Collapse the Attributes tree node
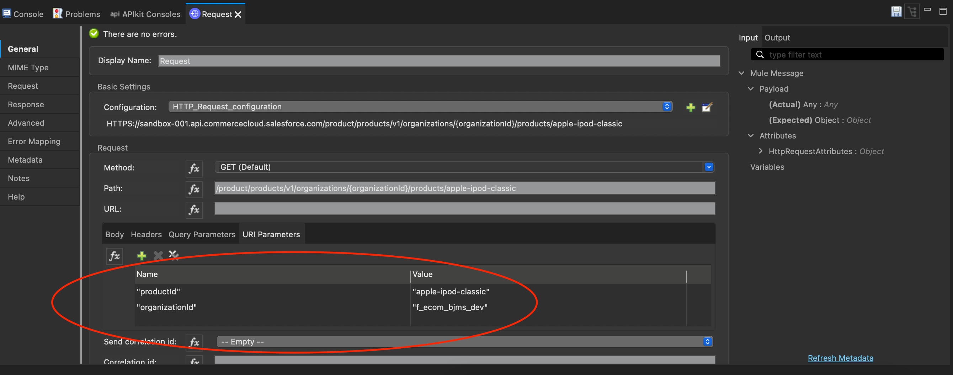The image size is (953, 375). coord(751,136)
